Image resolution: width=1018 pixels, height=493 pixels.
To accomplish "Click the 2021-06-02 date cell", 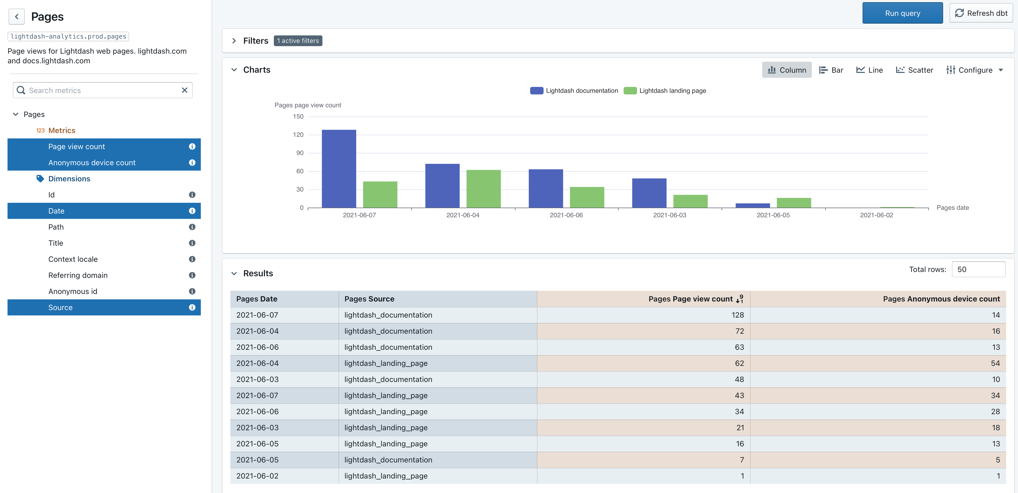I will (285, 476).
